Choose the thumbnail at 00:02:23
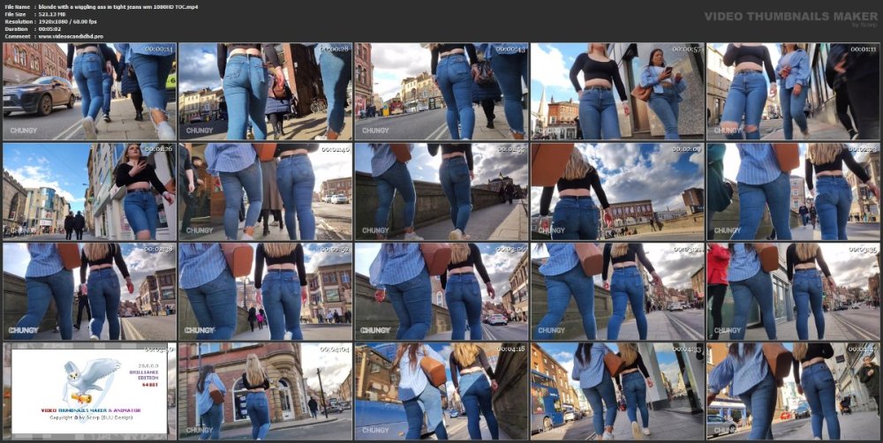 794,191
